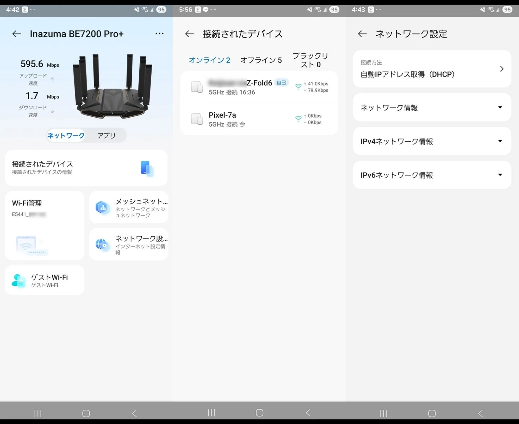
Task: Tap back arrow on Inazuma BE7200 screen
Action: tap(17, 34)
